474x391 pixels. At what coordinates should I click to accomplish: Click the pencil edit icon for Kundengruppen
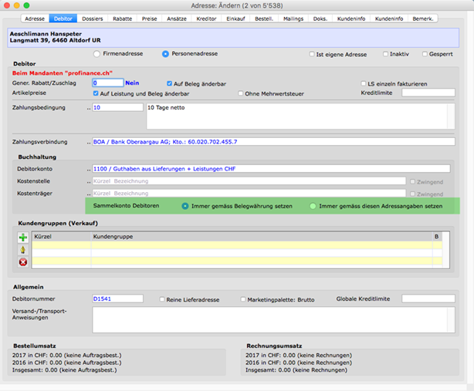tap(23, 250)
